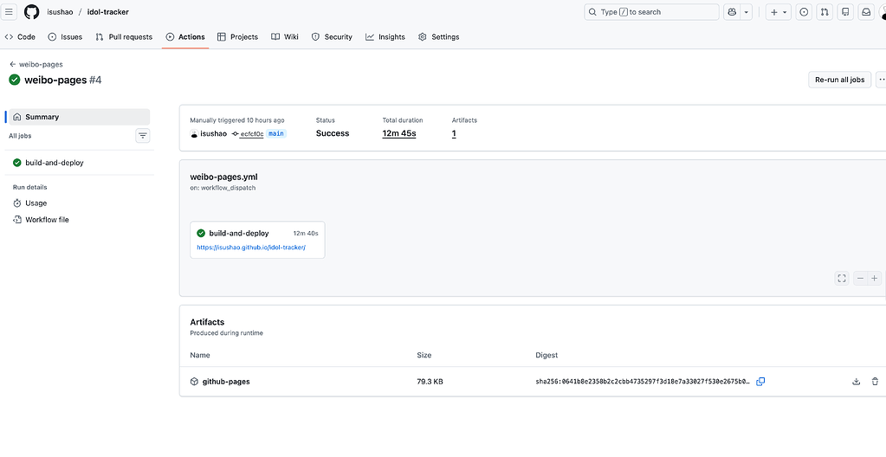Viewport: 886px width, 457px height.
Task: Open the Wiki tab
Action: [285, 36]
